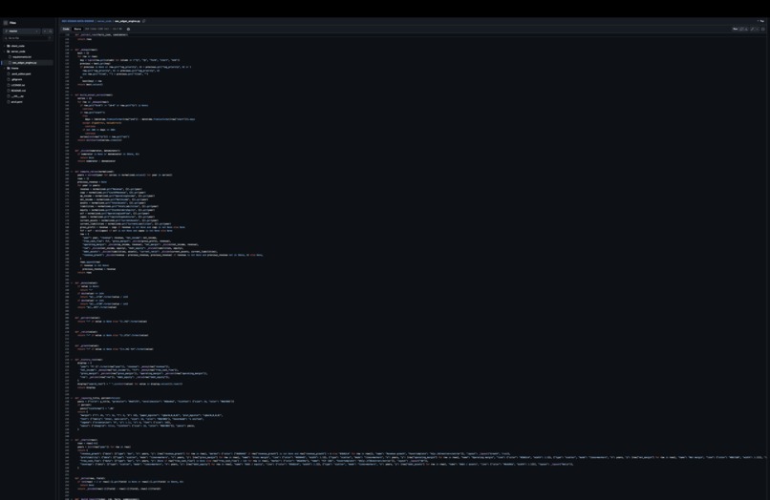Switch to the Code tab

(x=66, y=29)
